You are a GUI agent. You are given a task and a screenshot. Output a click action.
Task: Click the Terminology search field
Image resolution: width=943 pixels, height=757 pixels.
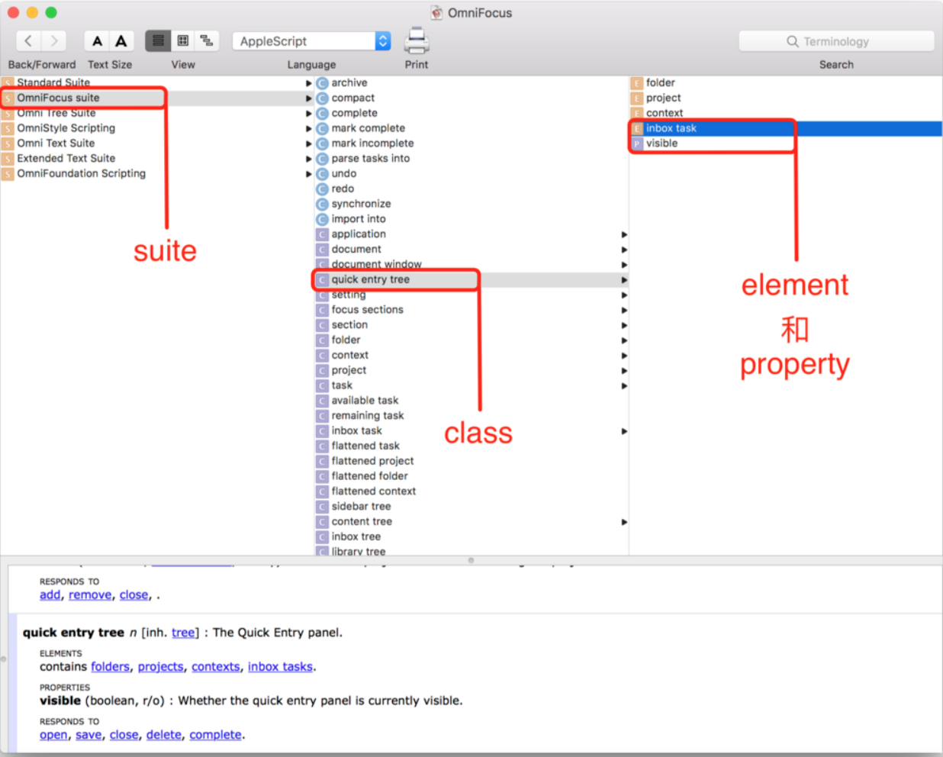pos(836,41)
